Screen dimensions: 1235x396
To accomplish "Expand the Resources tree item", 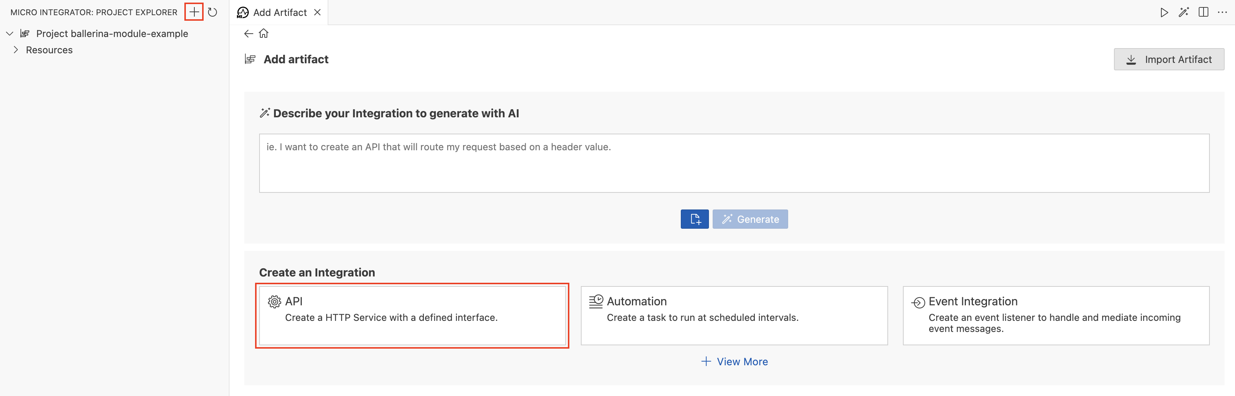I will (x=15, y=49).
